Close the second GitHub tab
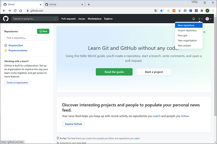This screenshot has width=217, height=144. coord(82,5)
